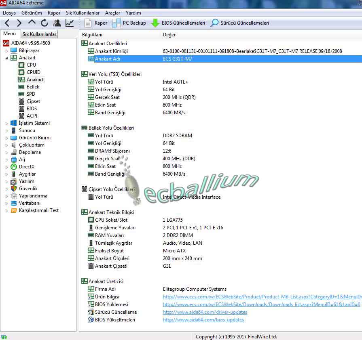Expand the İşletim Sistemi tree node
This screenshot has width=362, height=340.
point(6,124)
